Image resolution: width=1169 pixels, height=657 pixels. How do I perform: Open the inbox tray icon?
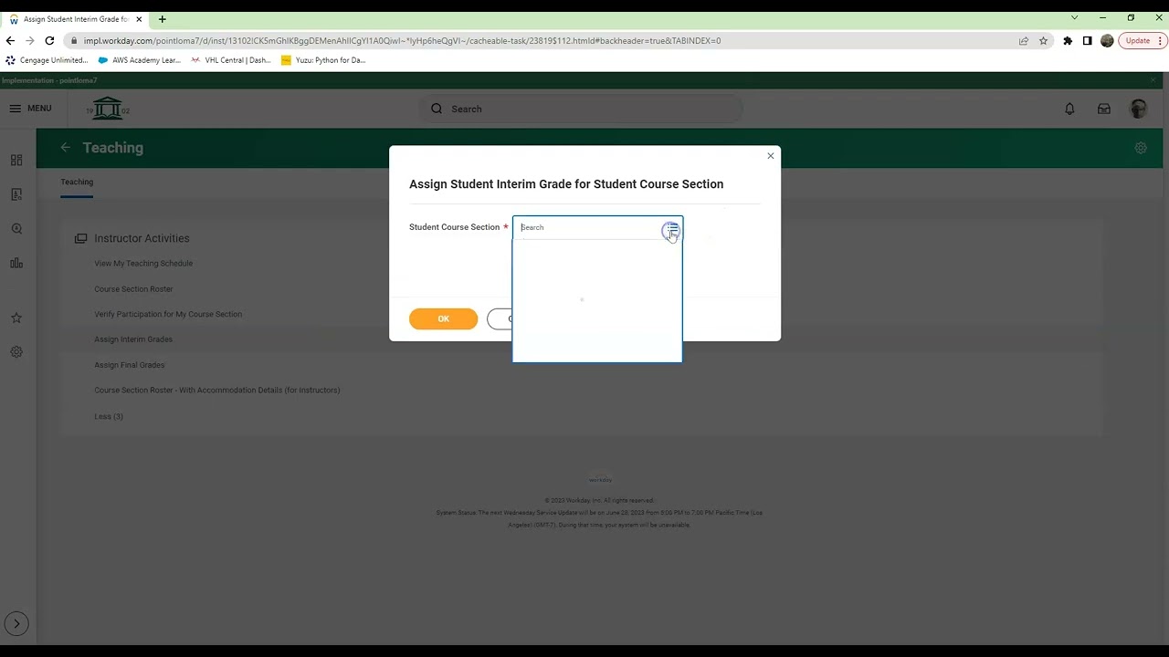coord(1104,109)
